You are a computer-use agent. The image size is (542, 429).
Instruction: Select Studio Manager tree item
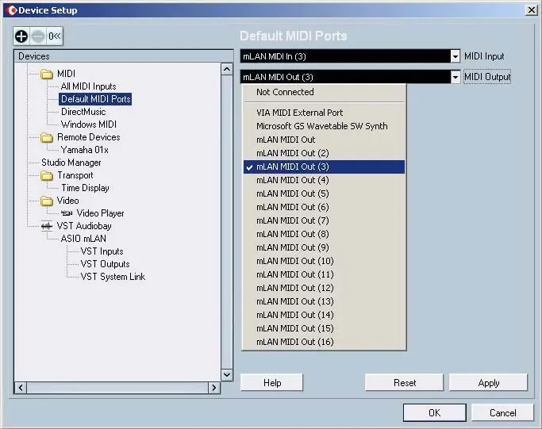point(71,163)
